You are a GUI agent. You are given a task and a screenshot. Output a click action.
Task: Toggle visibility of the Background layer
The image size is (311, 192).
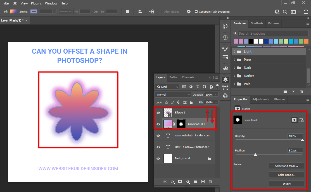(158, 158)
